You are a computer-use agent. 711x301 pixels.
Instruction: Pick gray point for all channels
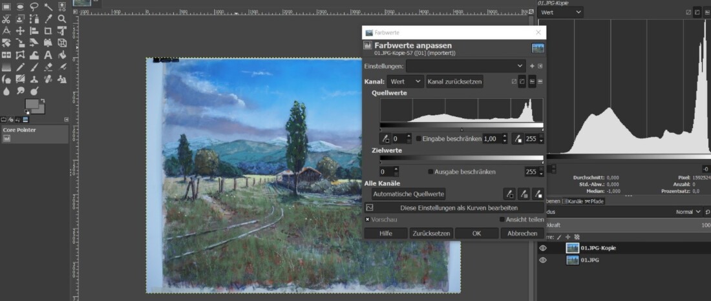pyautogui.click(x=524, y=194)
